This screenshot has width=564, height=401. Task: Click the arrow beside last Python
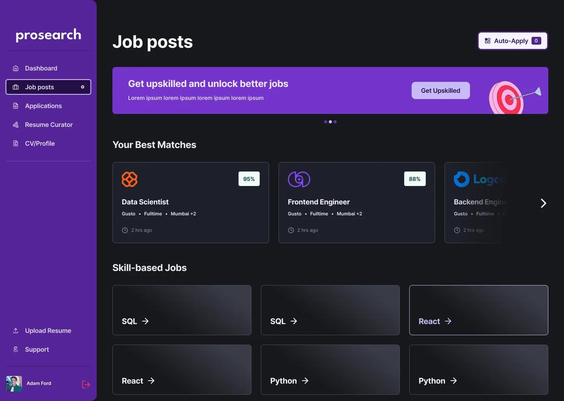pyautogui.click(x=454, y=381)
